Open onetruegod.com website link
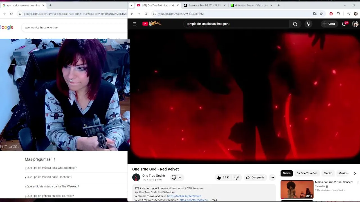The height and width of the screenshot is (202, 360). pyautogui.click(x=194, y=200)
